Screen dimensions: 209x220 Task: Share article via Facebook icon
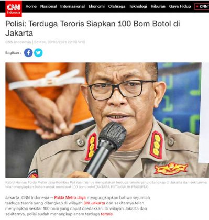28,53
